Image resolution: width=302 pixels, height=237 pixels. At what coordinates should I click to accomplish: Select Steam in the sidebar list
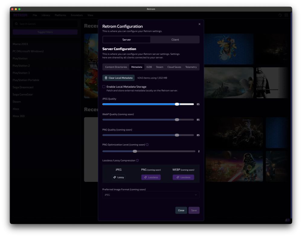pos(17,101)
